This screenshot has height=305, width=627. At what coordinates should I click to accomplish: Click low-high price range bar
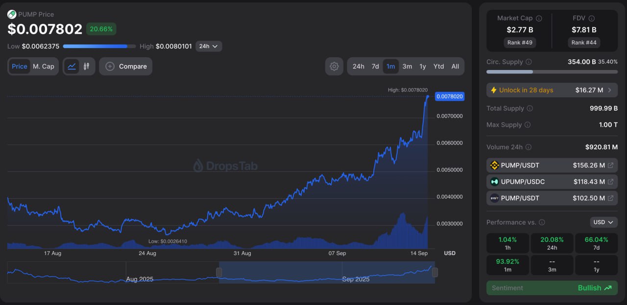99,47
